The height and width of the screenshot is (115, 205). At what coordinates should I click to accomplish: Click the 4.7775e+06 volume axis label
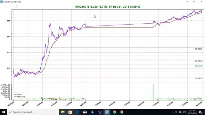coord(6,85)
